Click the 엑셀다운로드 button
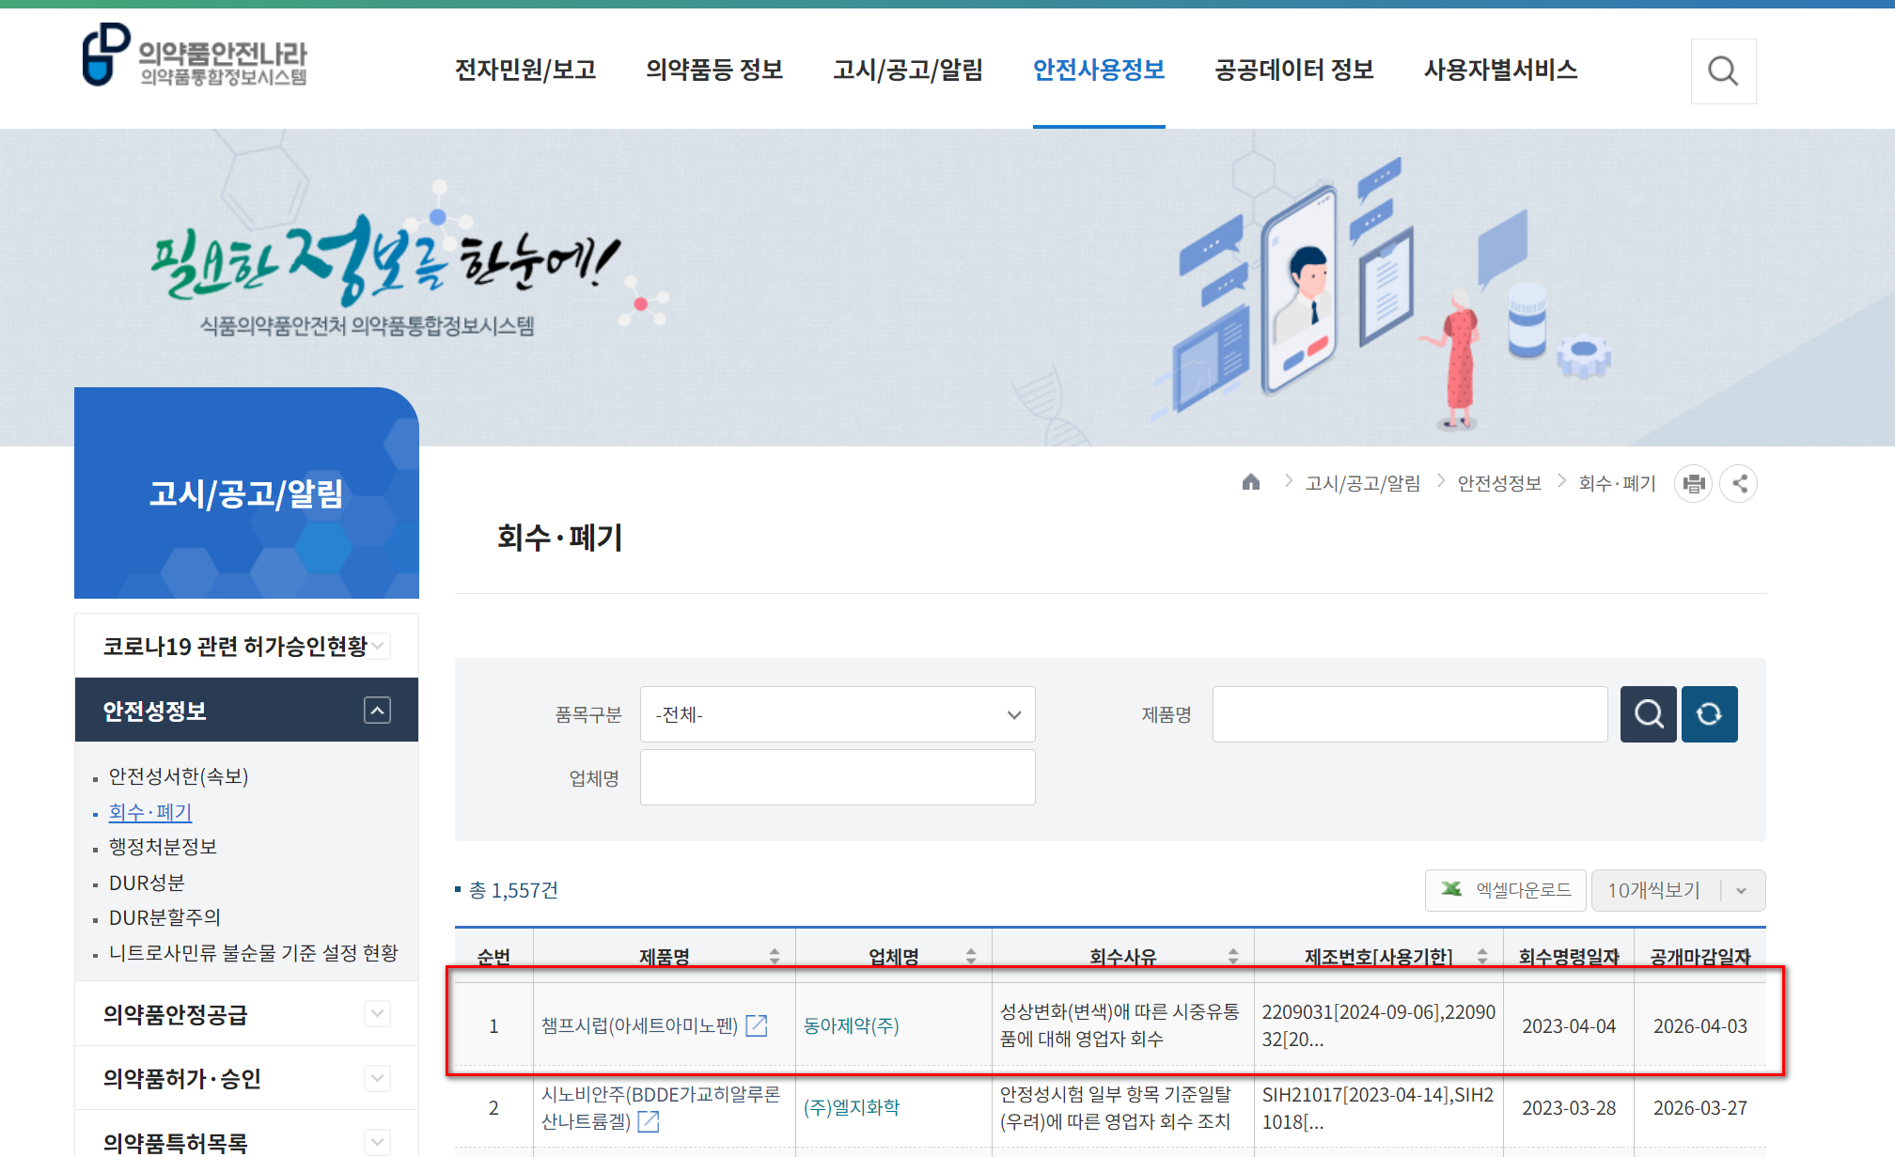1895x1157 pixels. [1505, 890]
